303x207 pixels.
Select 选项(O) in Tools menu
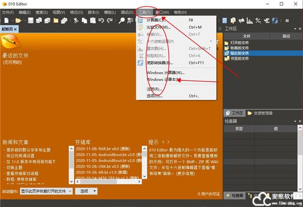click(176, 96)
